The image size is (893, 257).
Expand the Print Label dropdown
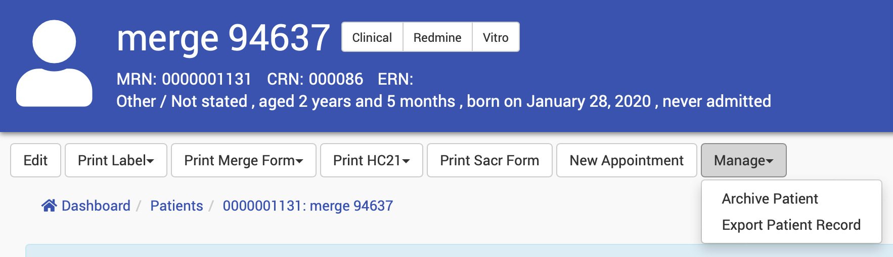coord(116,160)
